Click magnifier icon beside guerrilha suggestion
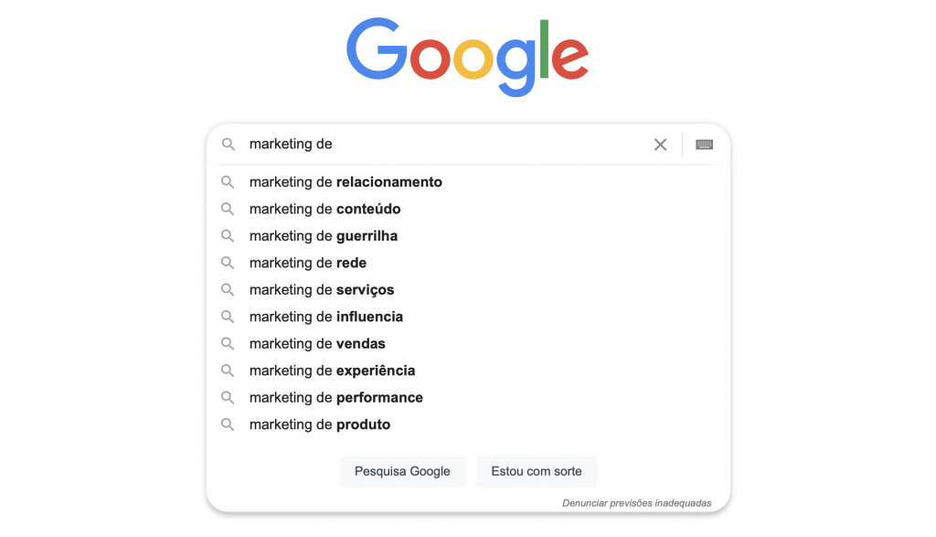Image resolution: width=936 pixels, height=537 pixels. tap(229, 236)
